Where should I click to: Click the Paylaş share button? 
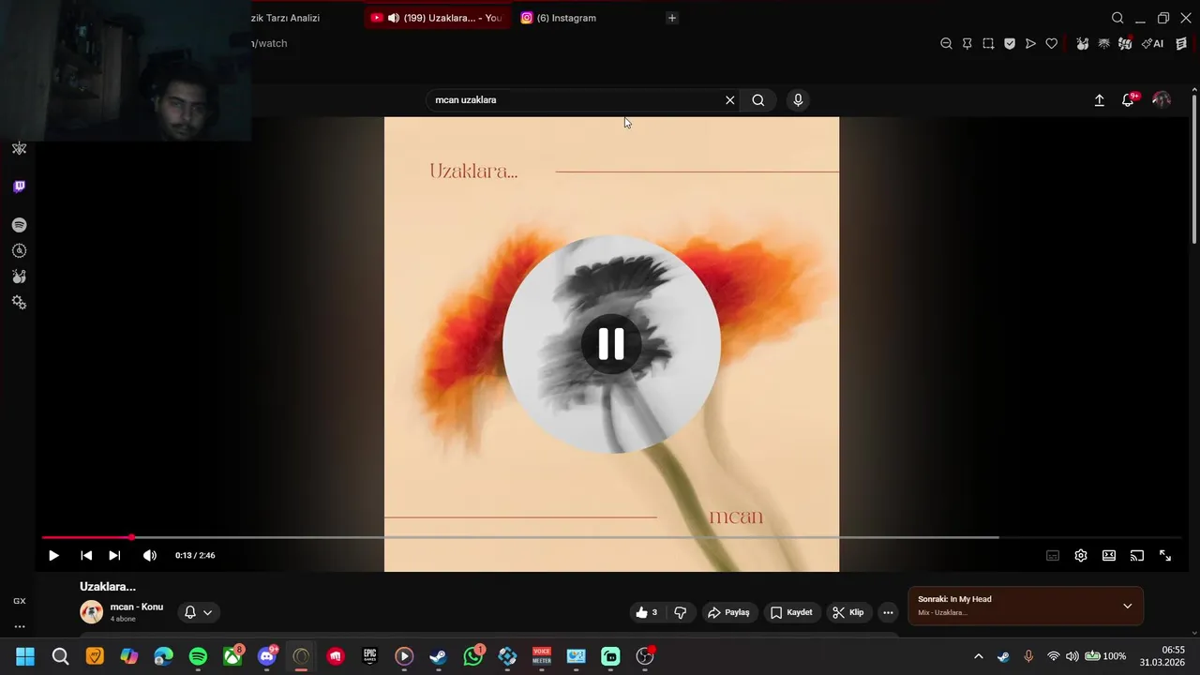click(x=729, y=612)
